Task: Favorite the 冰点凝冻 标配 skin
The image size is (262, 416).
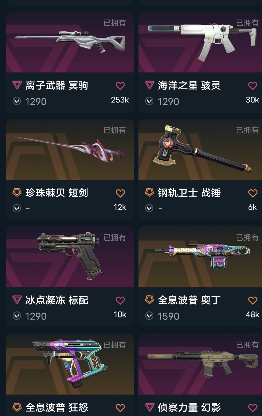Action: [x=120, y=300]
